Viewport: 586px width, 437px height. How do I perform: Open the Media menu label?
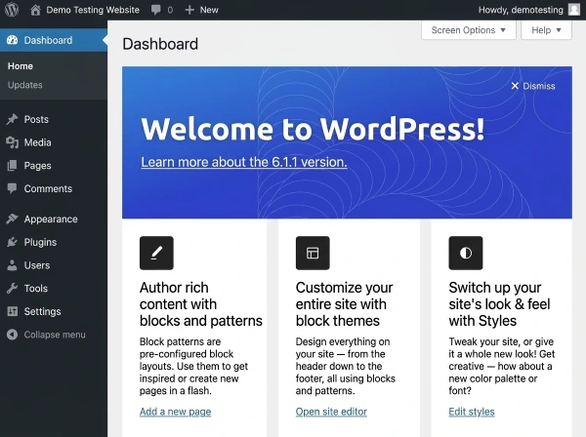coord(38,142)
